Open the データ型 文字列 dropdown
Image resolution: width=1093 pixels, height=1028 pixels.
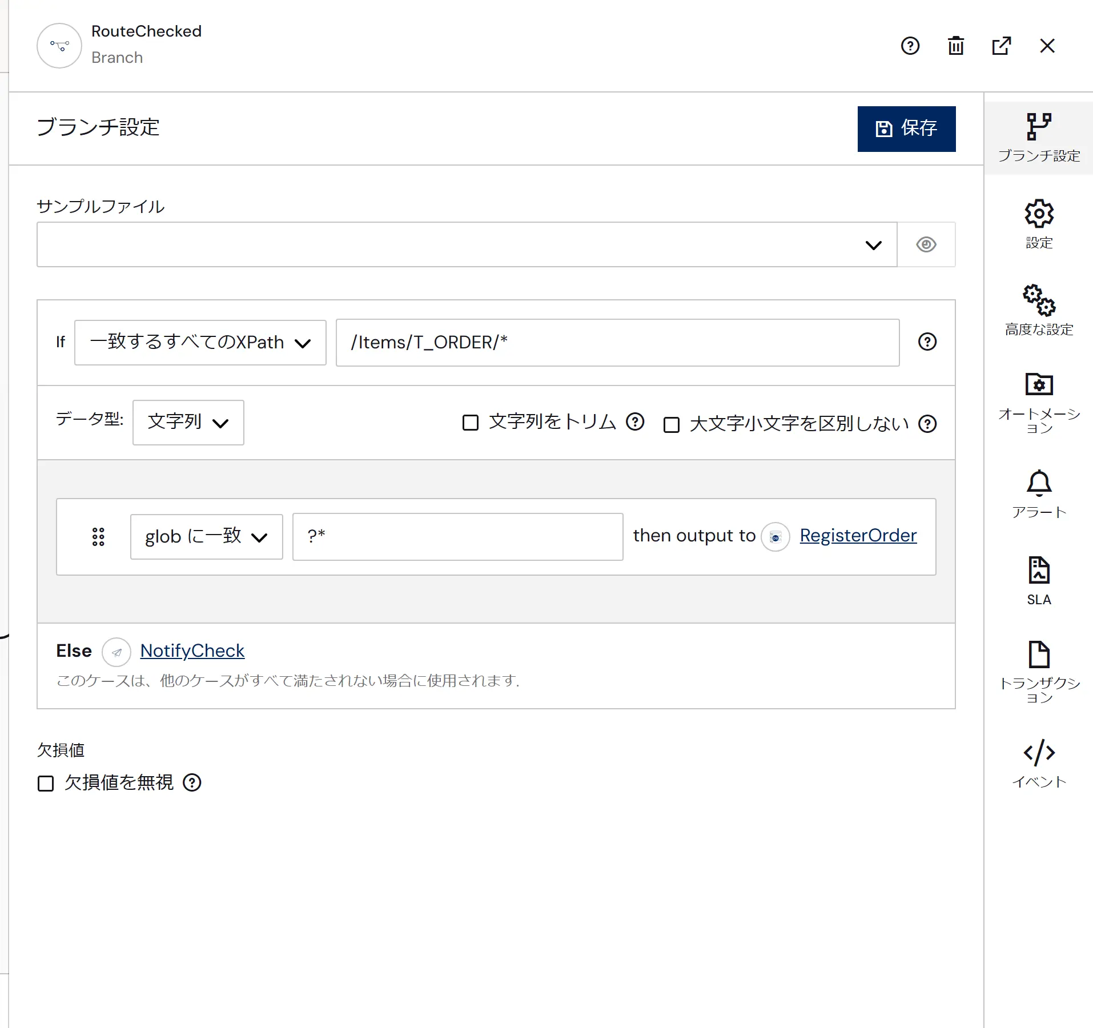[188, 422]
